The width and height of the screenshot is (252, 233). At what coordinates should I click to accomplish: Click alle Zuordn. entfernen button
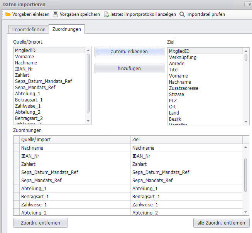coord(221,223)
